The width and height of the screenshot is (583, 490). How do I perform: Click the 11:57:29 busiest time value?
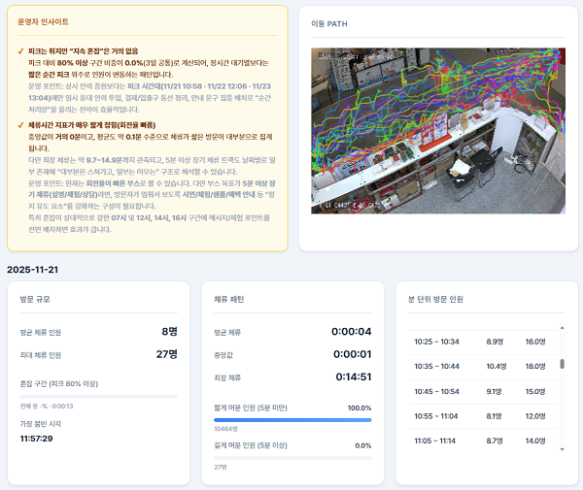tap(37, 439)
